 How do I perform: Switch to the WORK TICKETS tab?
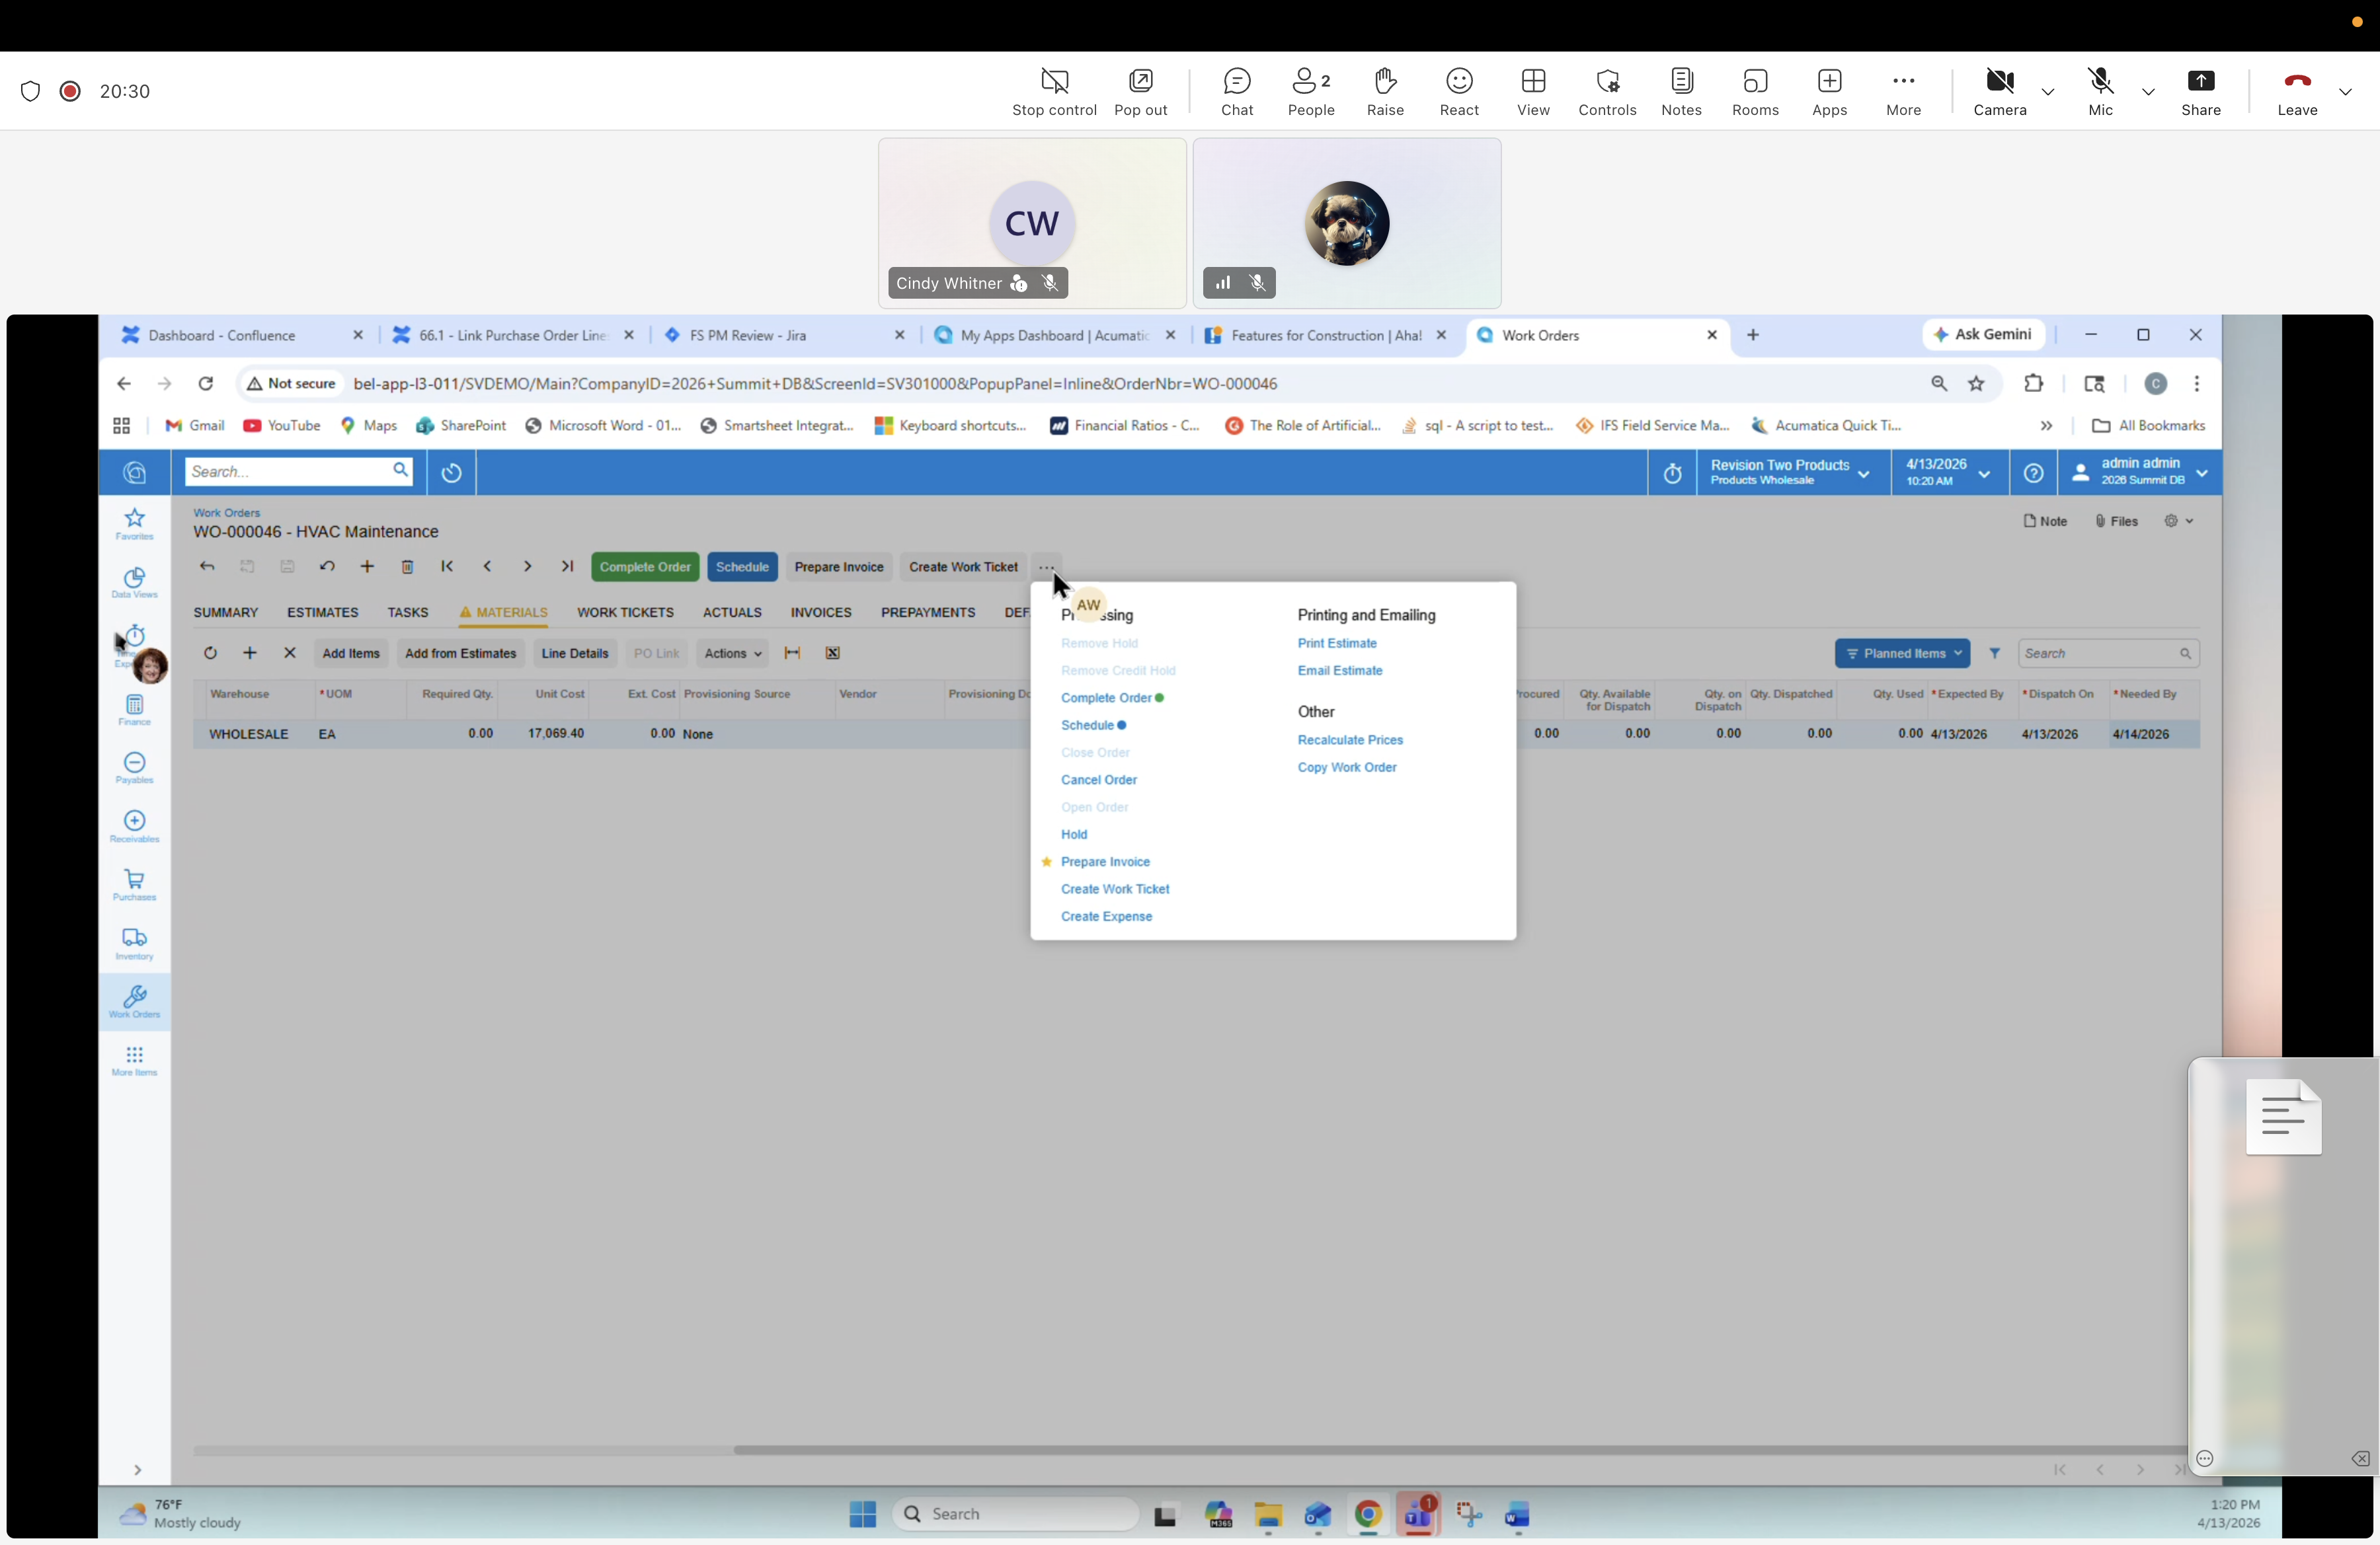[x=625, y=613]
